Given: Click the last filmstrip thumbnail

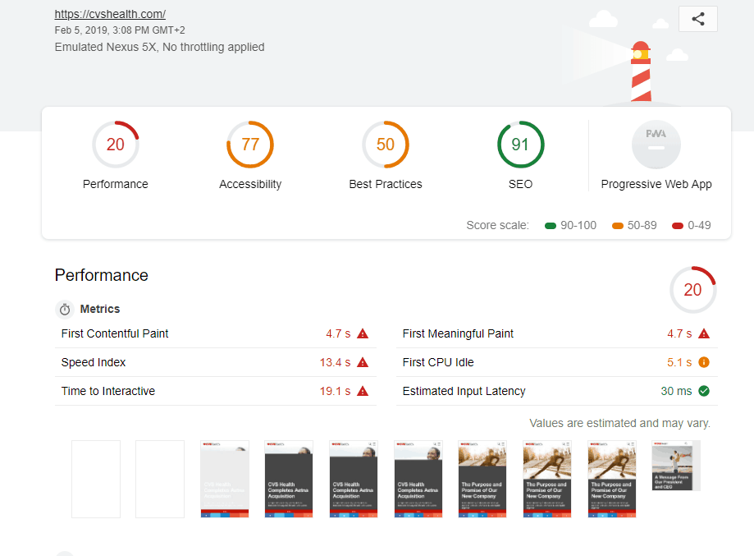Looking at the screenshot, I should click(x=676, y=466).
